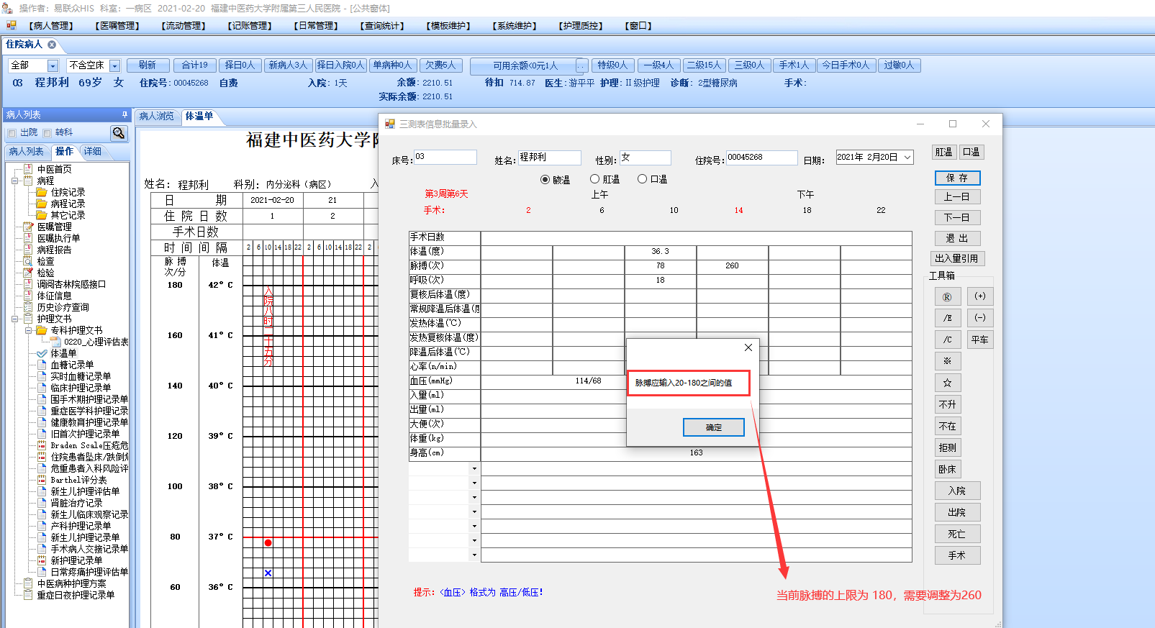Switch to the 病人浏览 tab
The height and width of the screenshot is (628, 1155).
click(157, 116)
